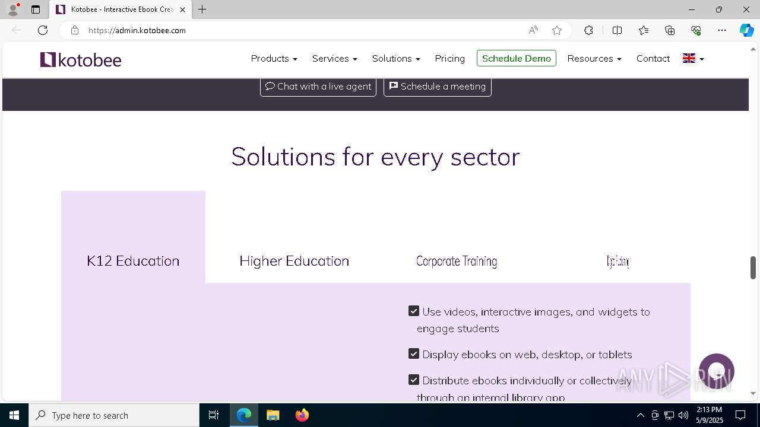The image size is (760, 427).
Task: Click the scrollbar up arrow
Action: pyautogui.click(x=753, y=49)
